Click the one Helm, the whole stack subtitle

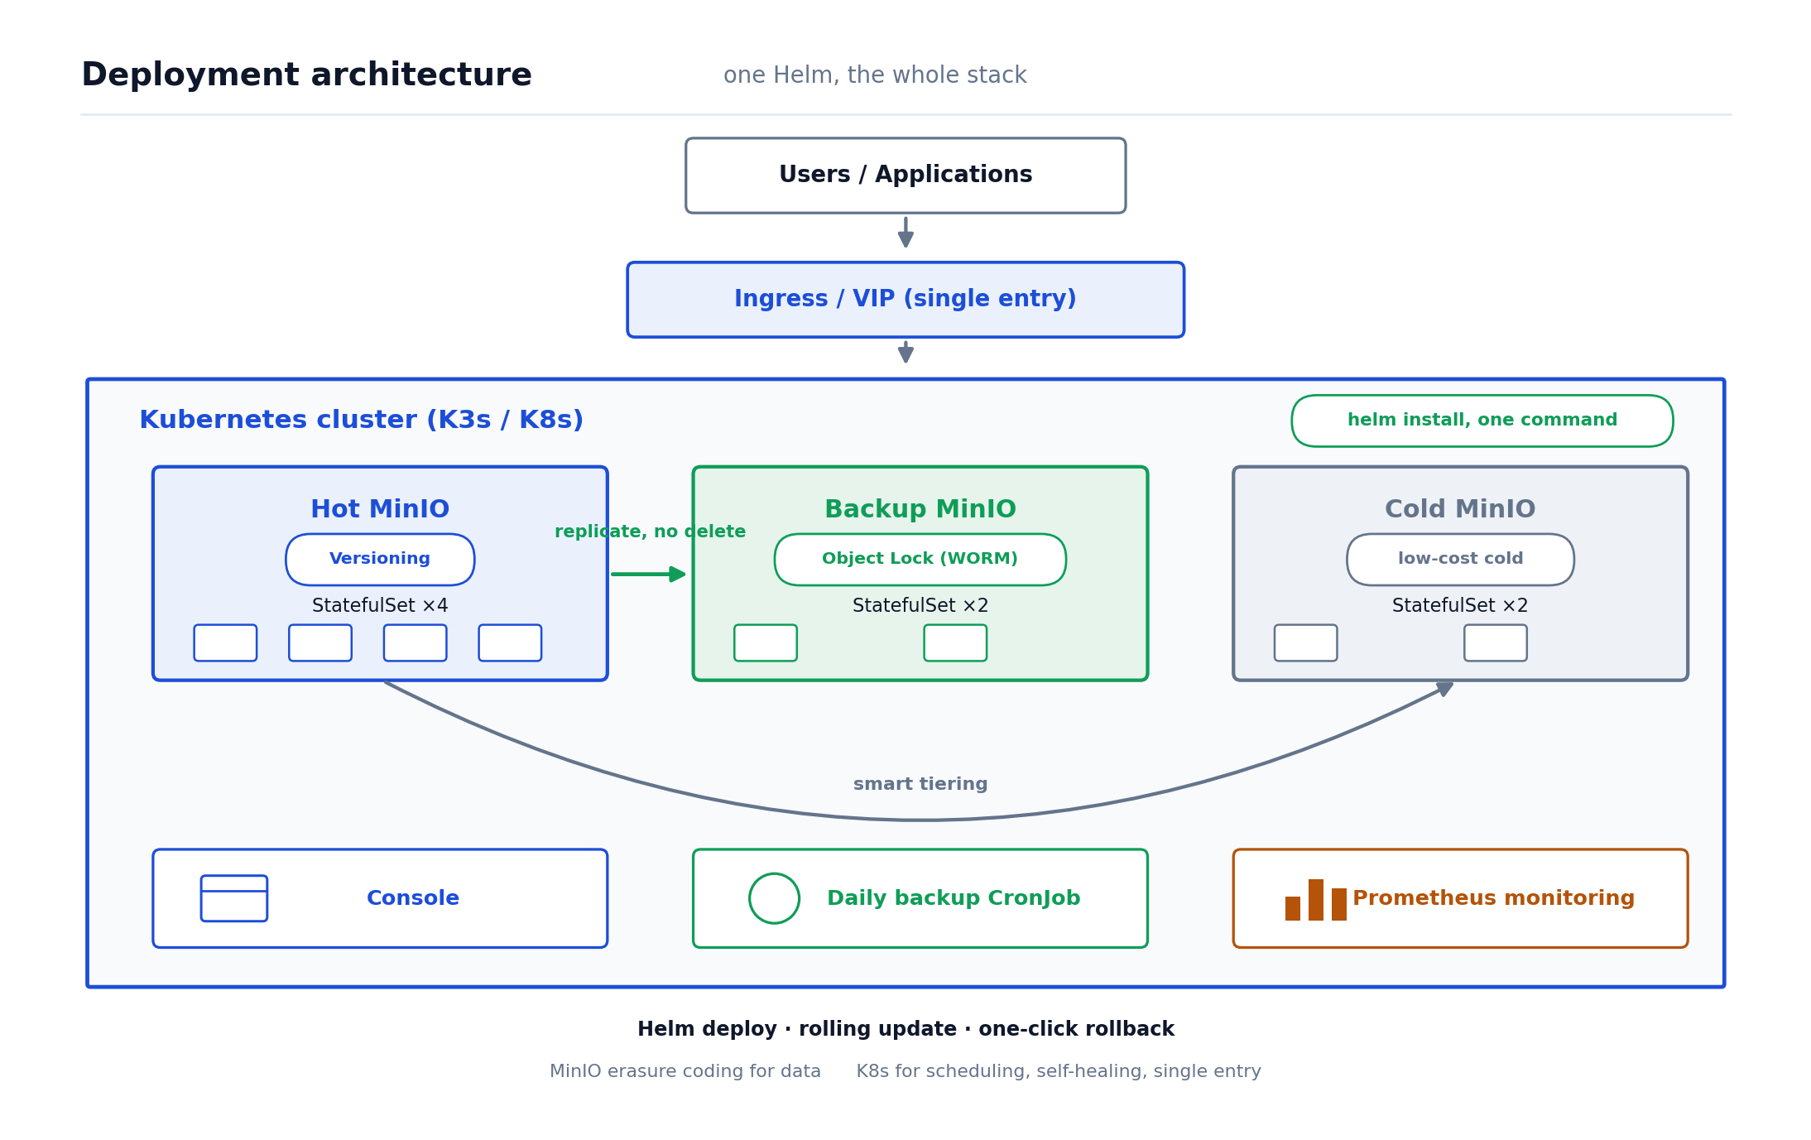(875, 75)
